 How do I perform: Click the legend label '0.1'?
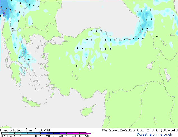[3, 136]
